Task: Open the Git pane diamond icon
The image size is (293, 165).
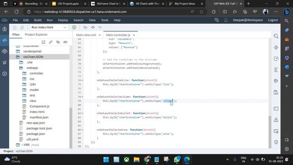Action: tap(276, 48)
